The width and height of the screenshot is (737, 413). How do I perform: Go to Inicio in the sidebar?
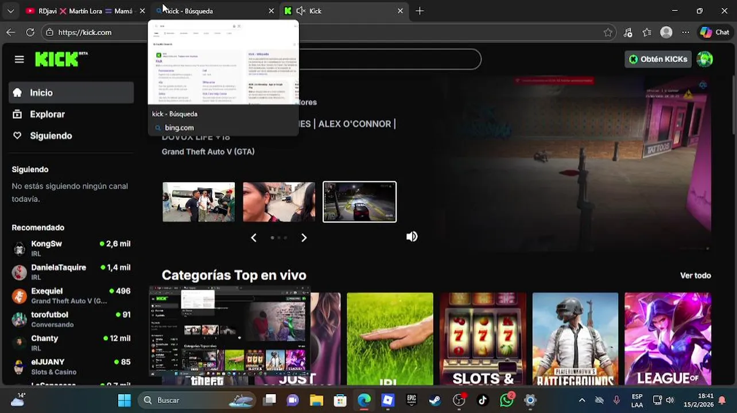[71, 92]
